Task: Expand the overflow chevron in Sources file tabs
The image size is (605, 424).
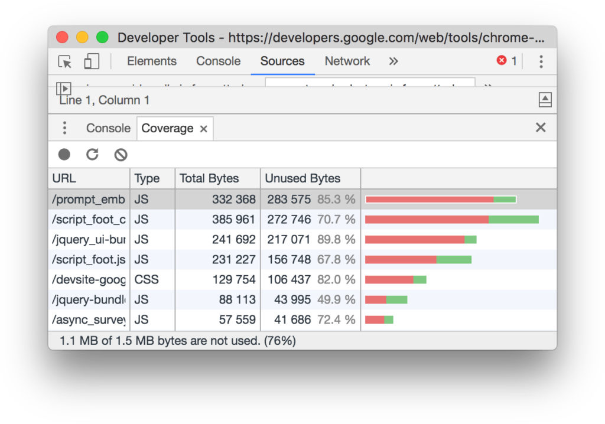Action: (488, 86)
